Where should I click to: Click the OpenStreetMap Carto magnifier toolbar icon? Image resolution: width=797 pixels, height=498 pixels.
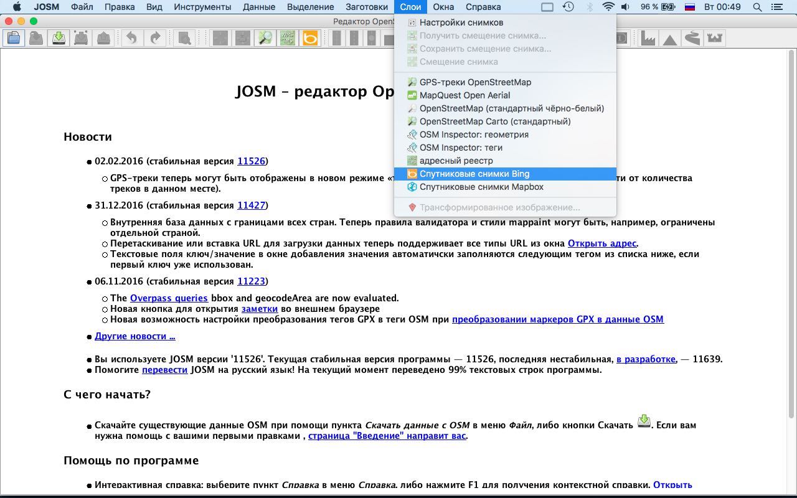(265, 39)
